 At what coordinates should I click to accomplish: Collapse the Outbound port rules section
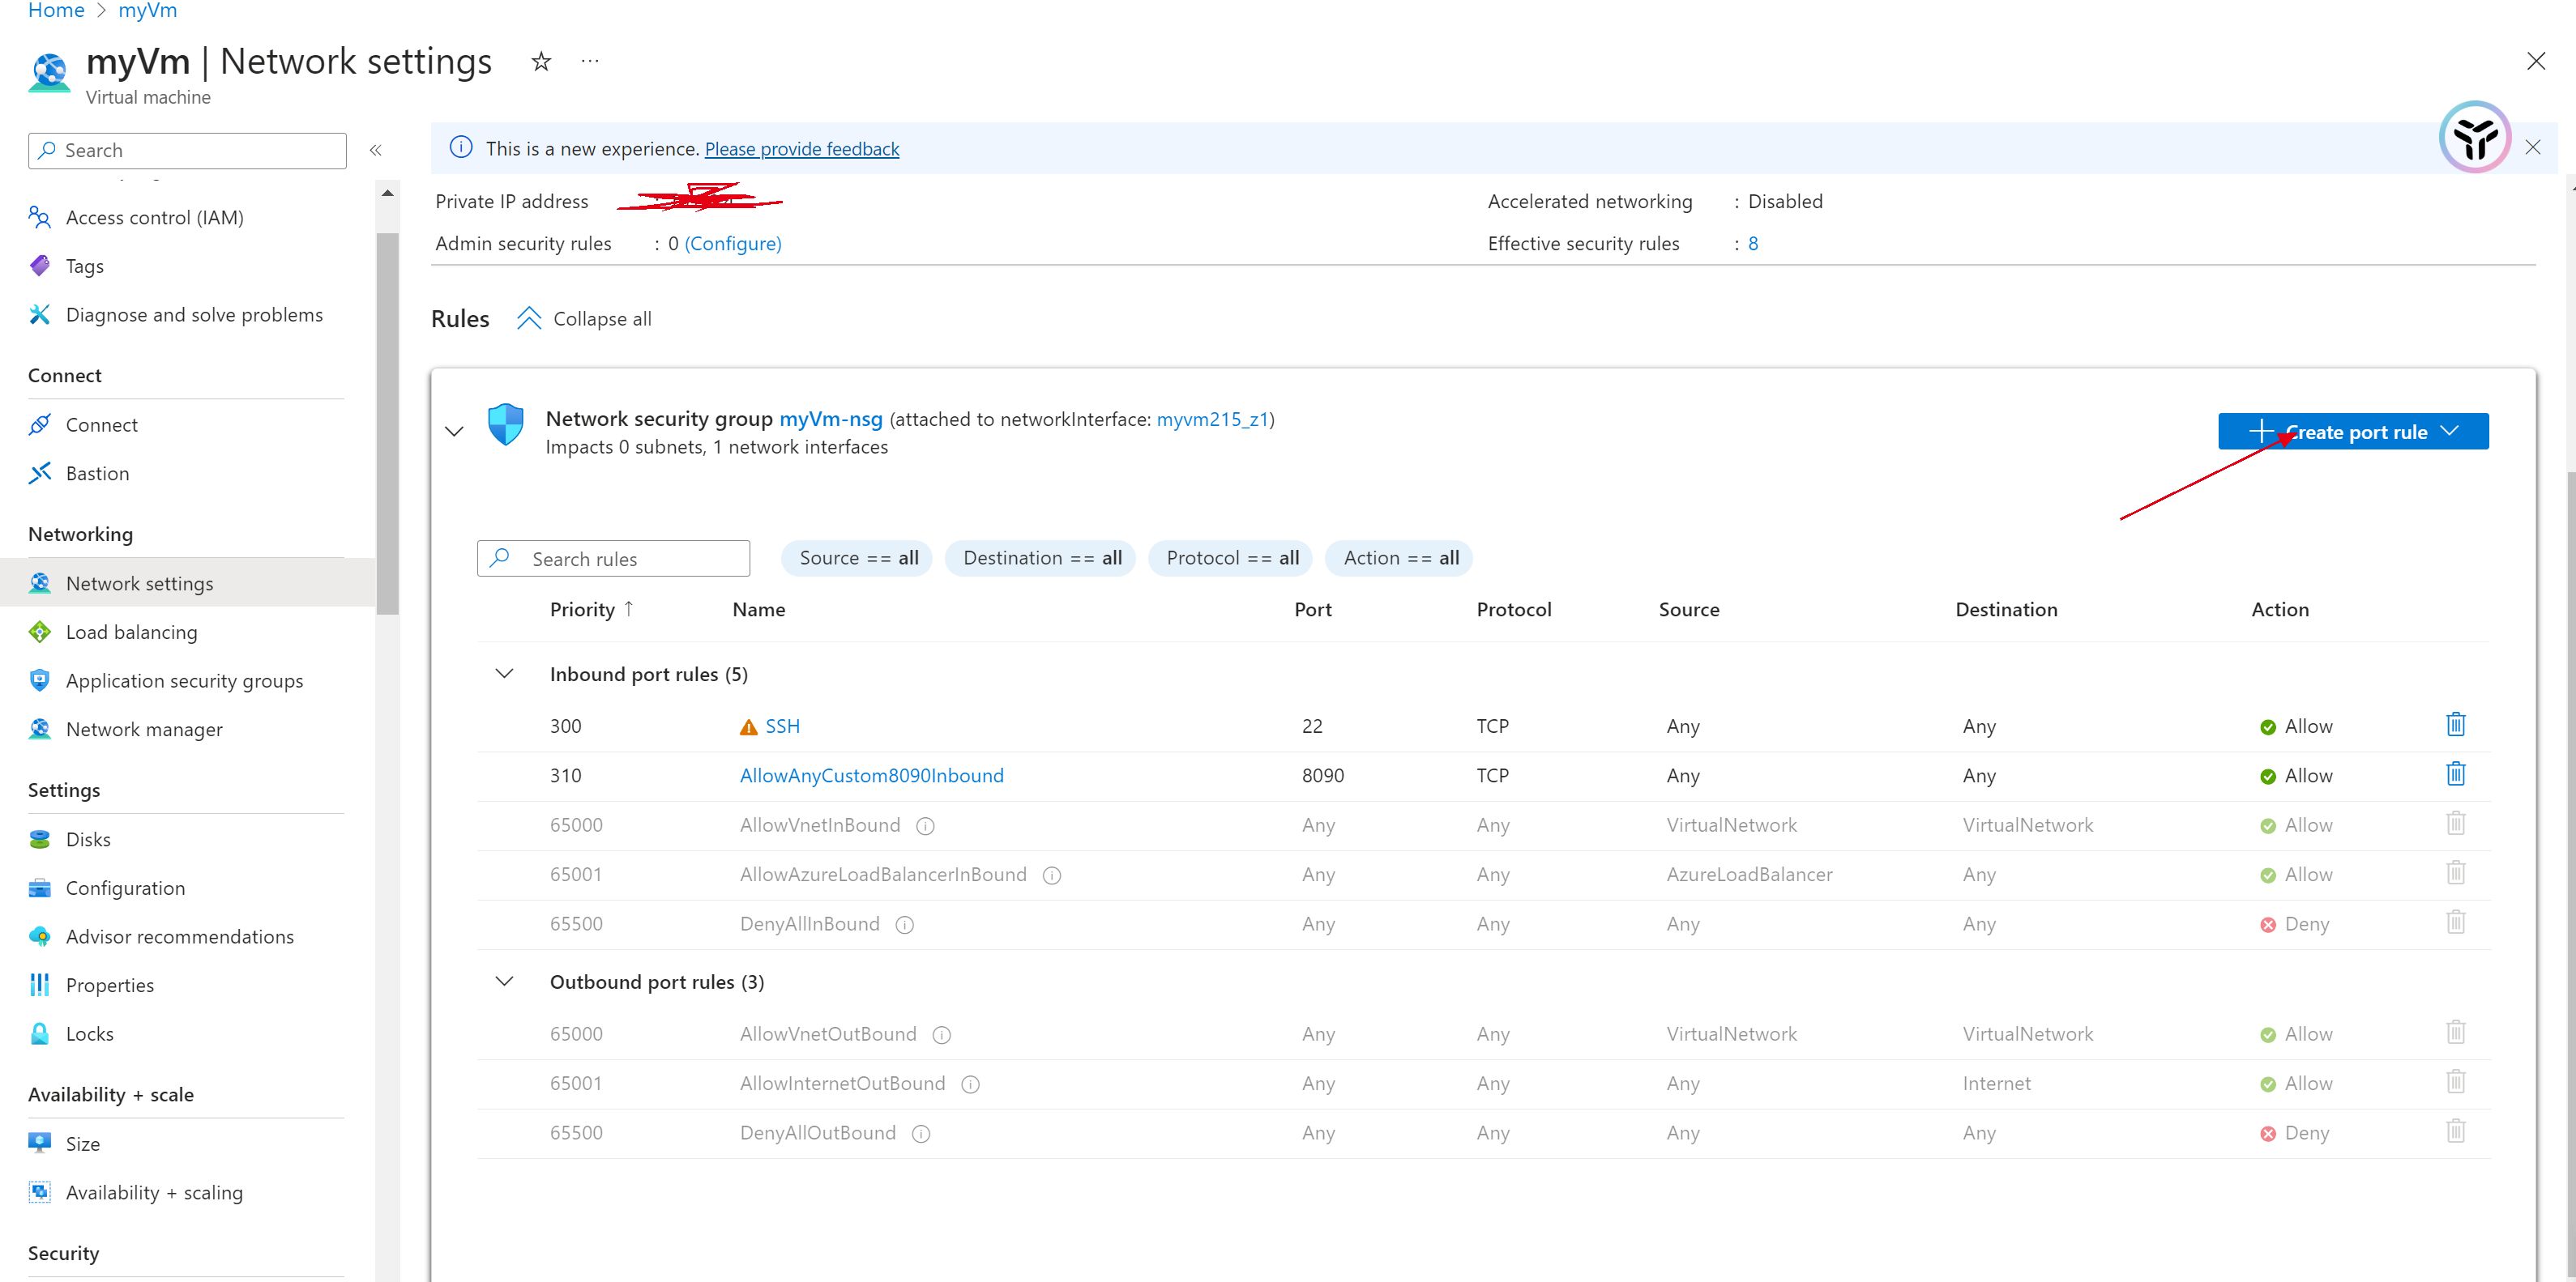point(505,982)
